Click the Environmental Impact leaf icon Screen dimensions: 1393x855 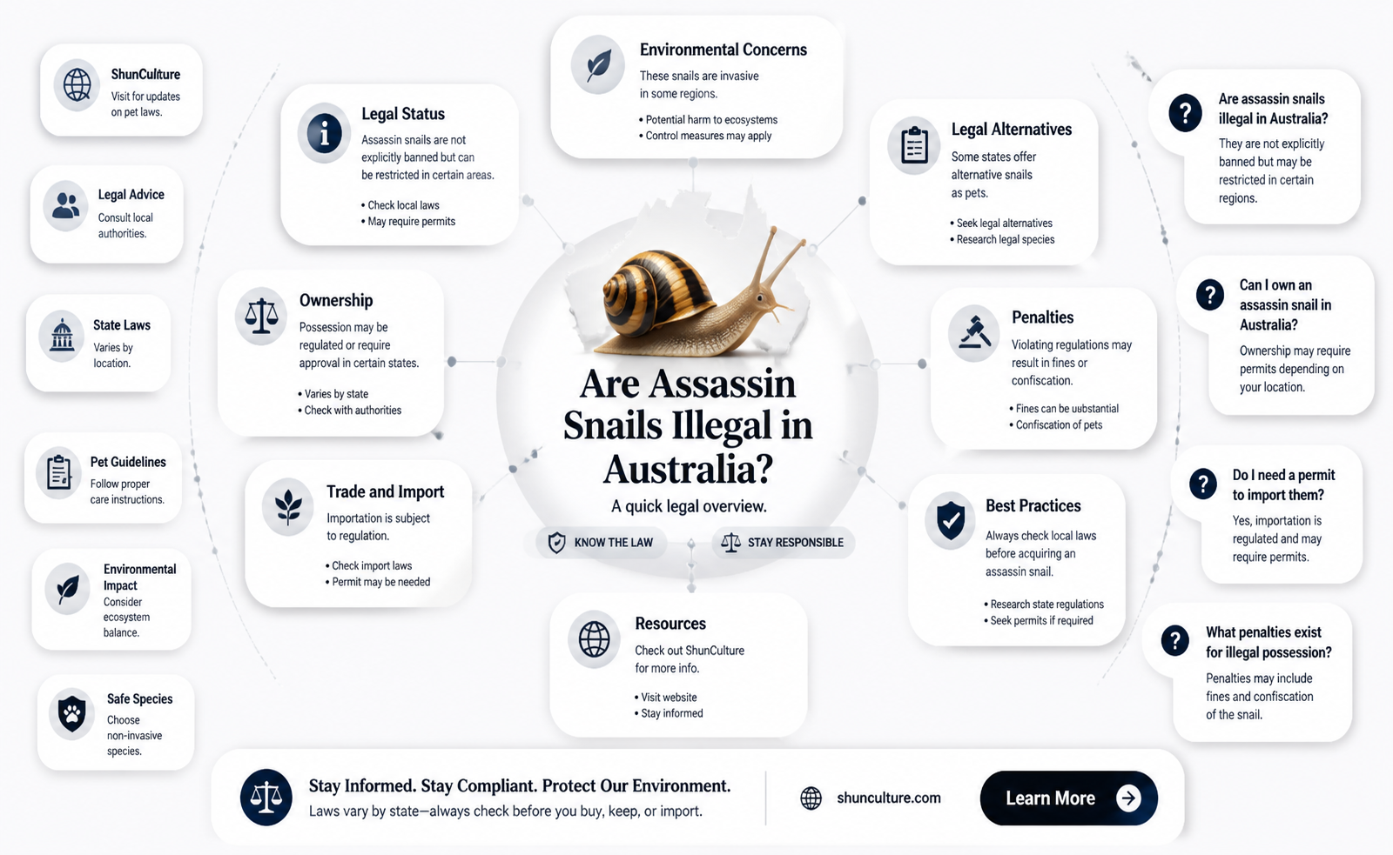coord(68,590)
